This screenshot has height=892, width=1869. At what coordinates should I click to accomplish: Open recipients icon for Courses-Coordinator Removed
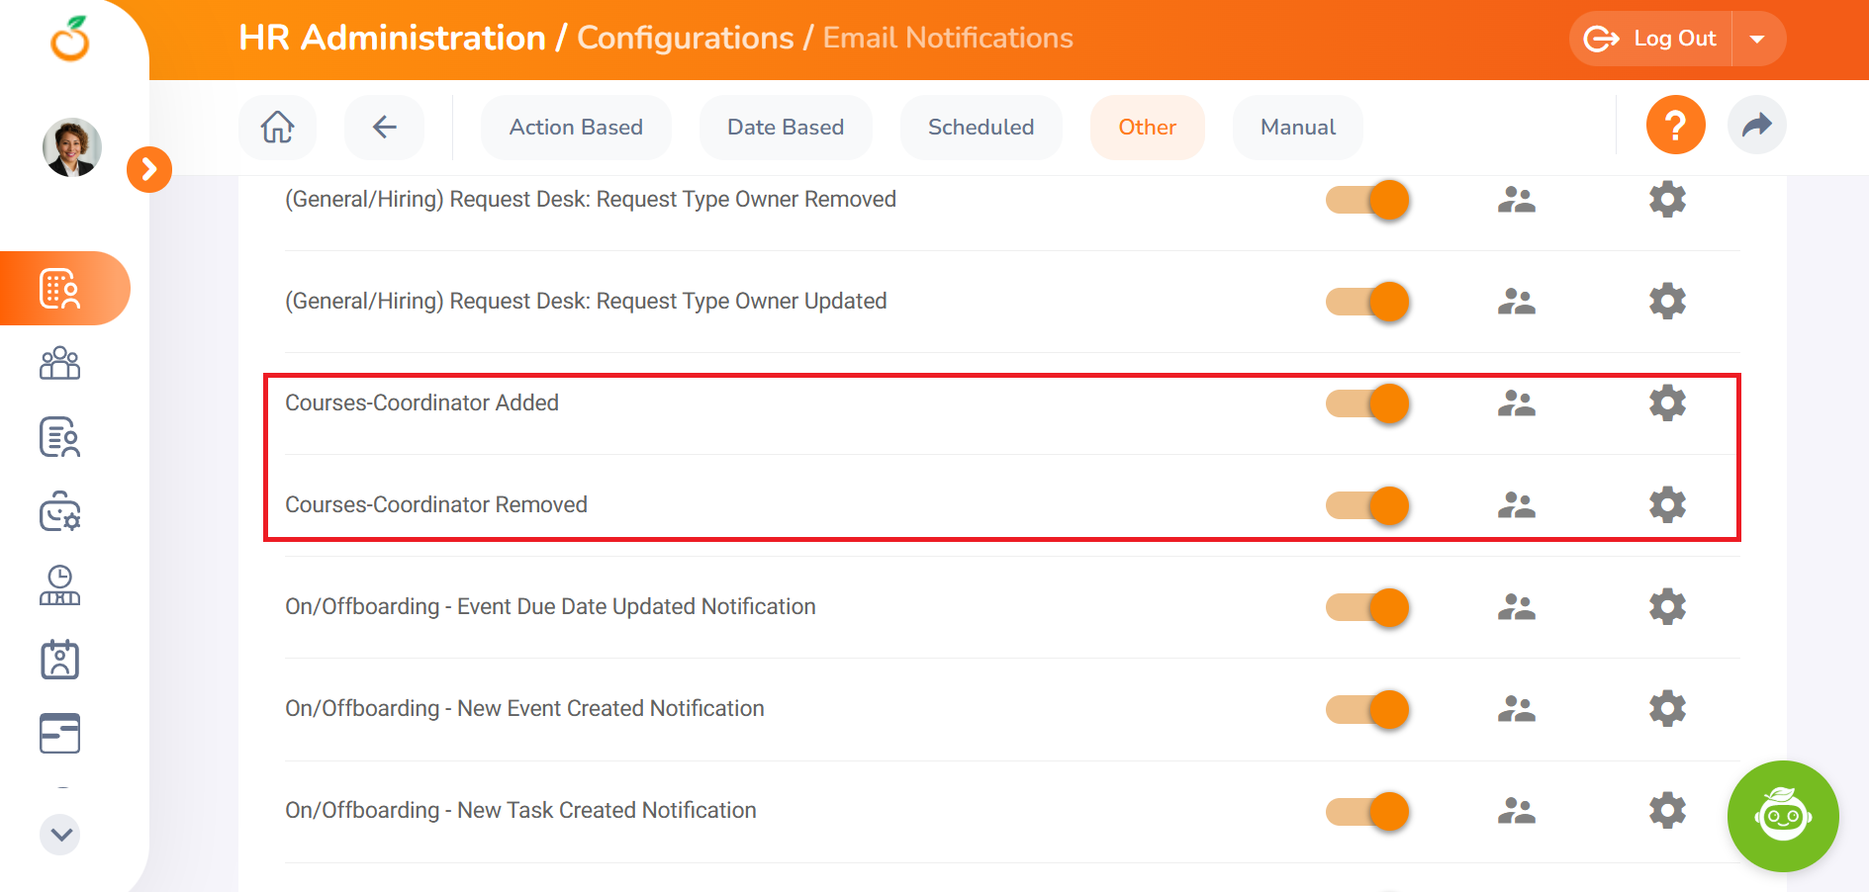coord(1516,505)
